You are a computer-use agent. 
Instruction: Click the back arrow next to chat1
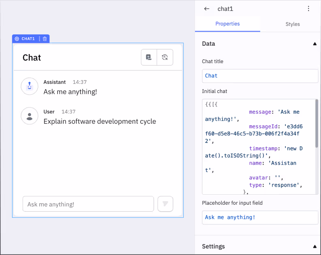207,9
